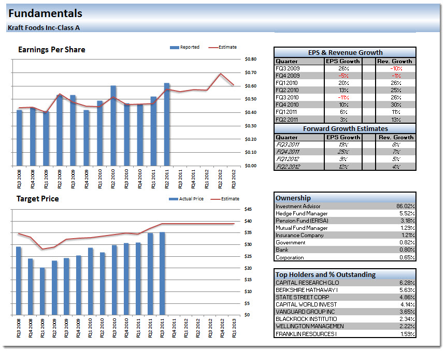
Task: Select the 6.28% outstanding value
Action: [407, 283]
